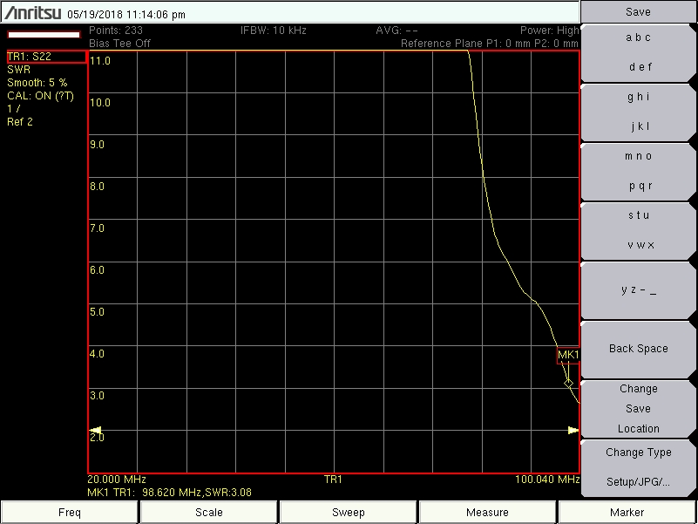Select the 'm n o p q r' key
Image resolution: width=698 pixels, height=524 pixels.
pos(638,171)
